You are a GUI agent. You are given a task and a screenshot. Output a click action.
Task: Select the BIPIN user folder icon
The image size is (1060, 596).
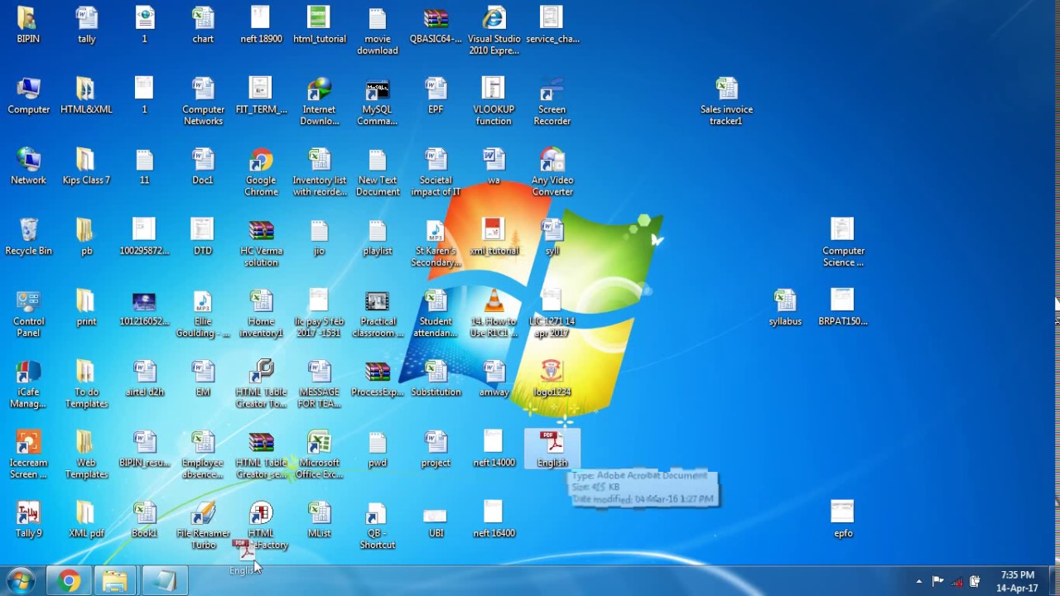27,18
